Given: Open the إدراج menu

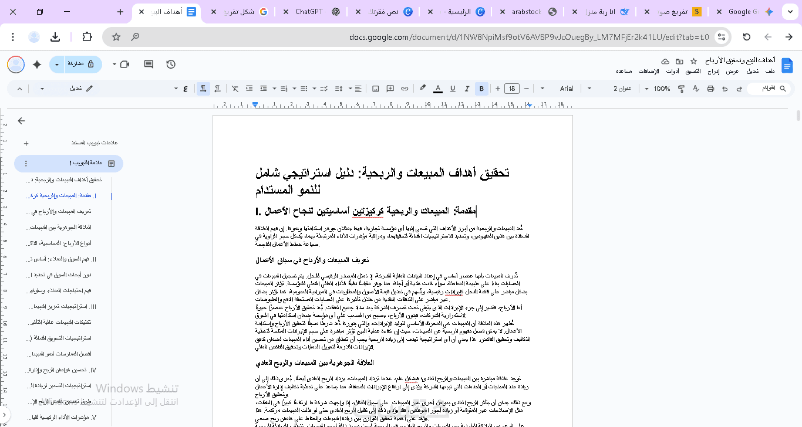Looking at the screenshot, I should click(713, 71).
